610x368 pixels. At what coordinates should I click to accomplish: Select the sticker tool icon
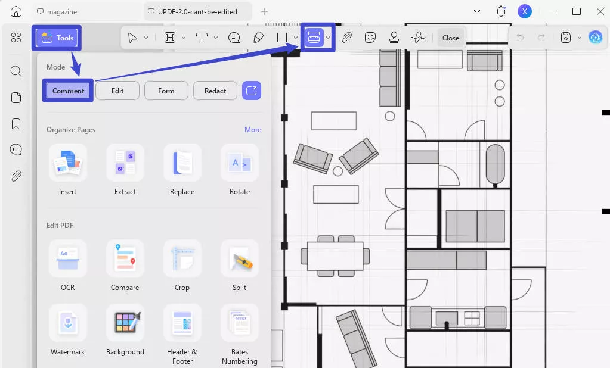click(370, 38)
